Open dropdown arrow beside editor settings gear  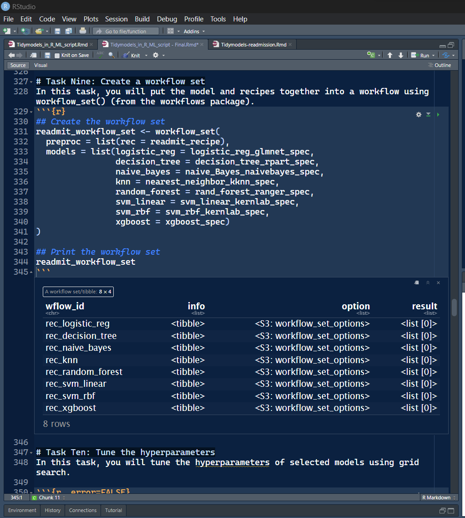pyautogui.click(x=163, y=56)
